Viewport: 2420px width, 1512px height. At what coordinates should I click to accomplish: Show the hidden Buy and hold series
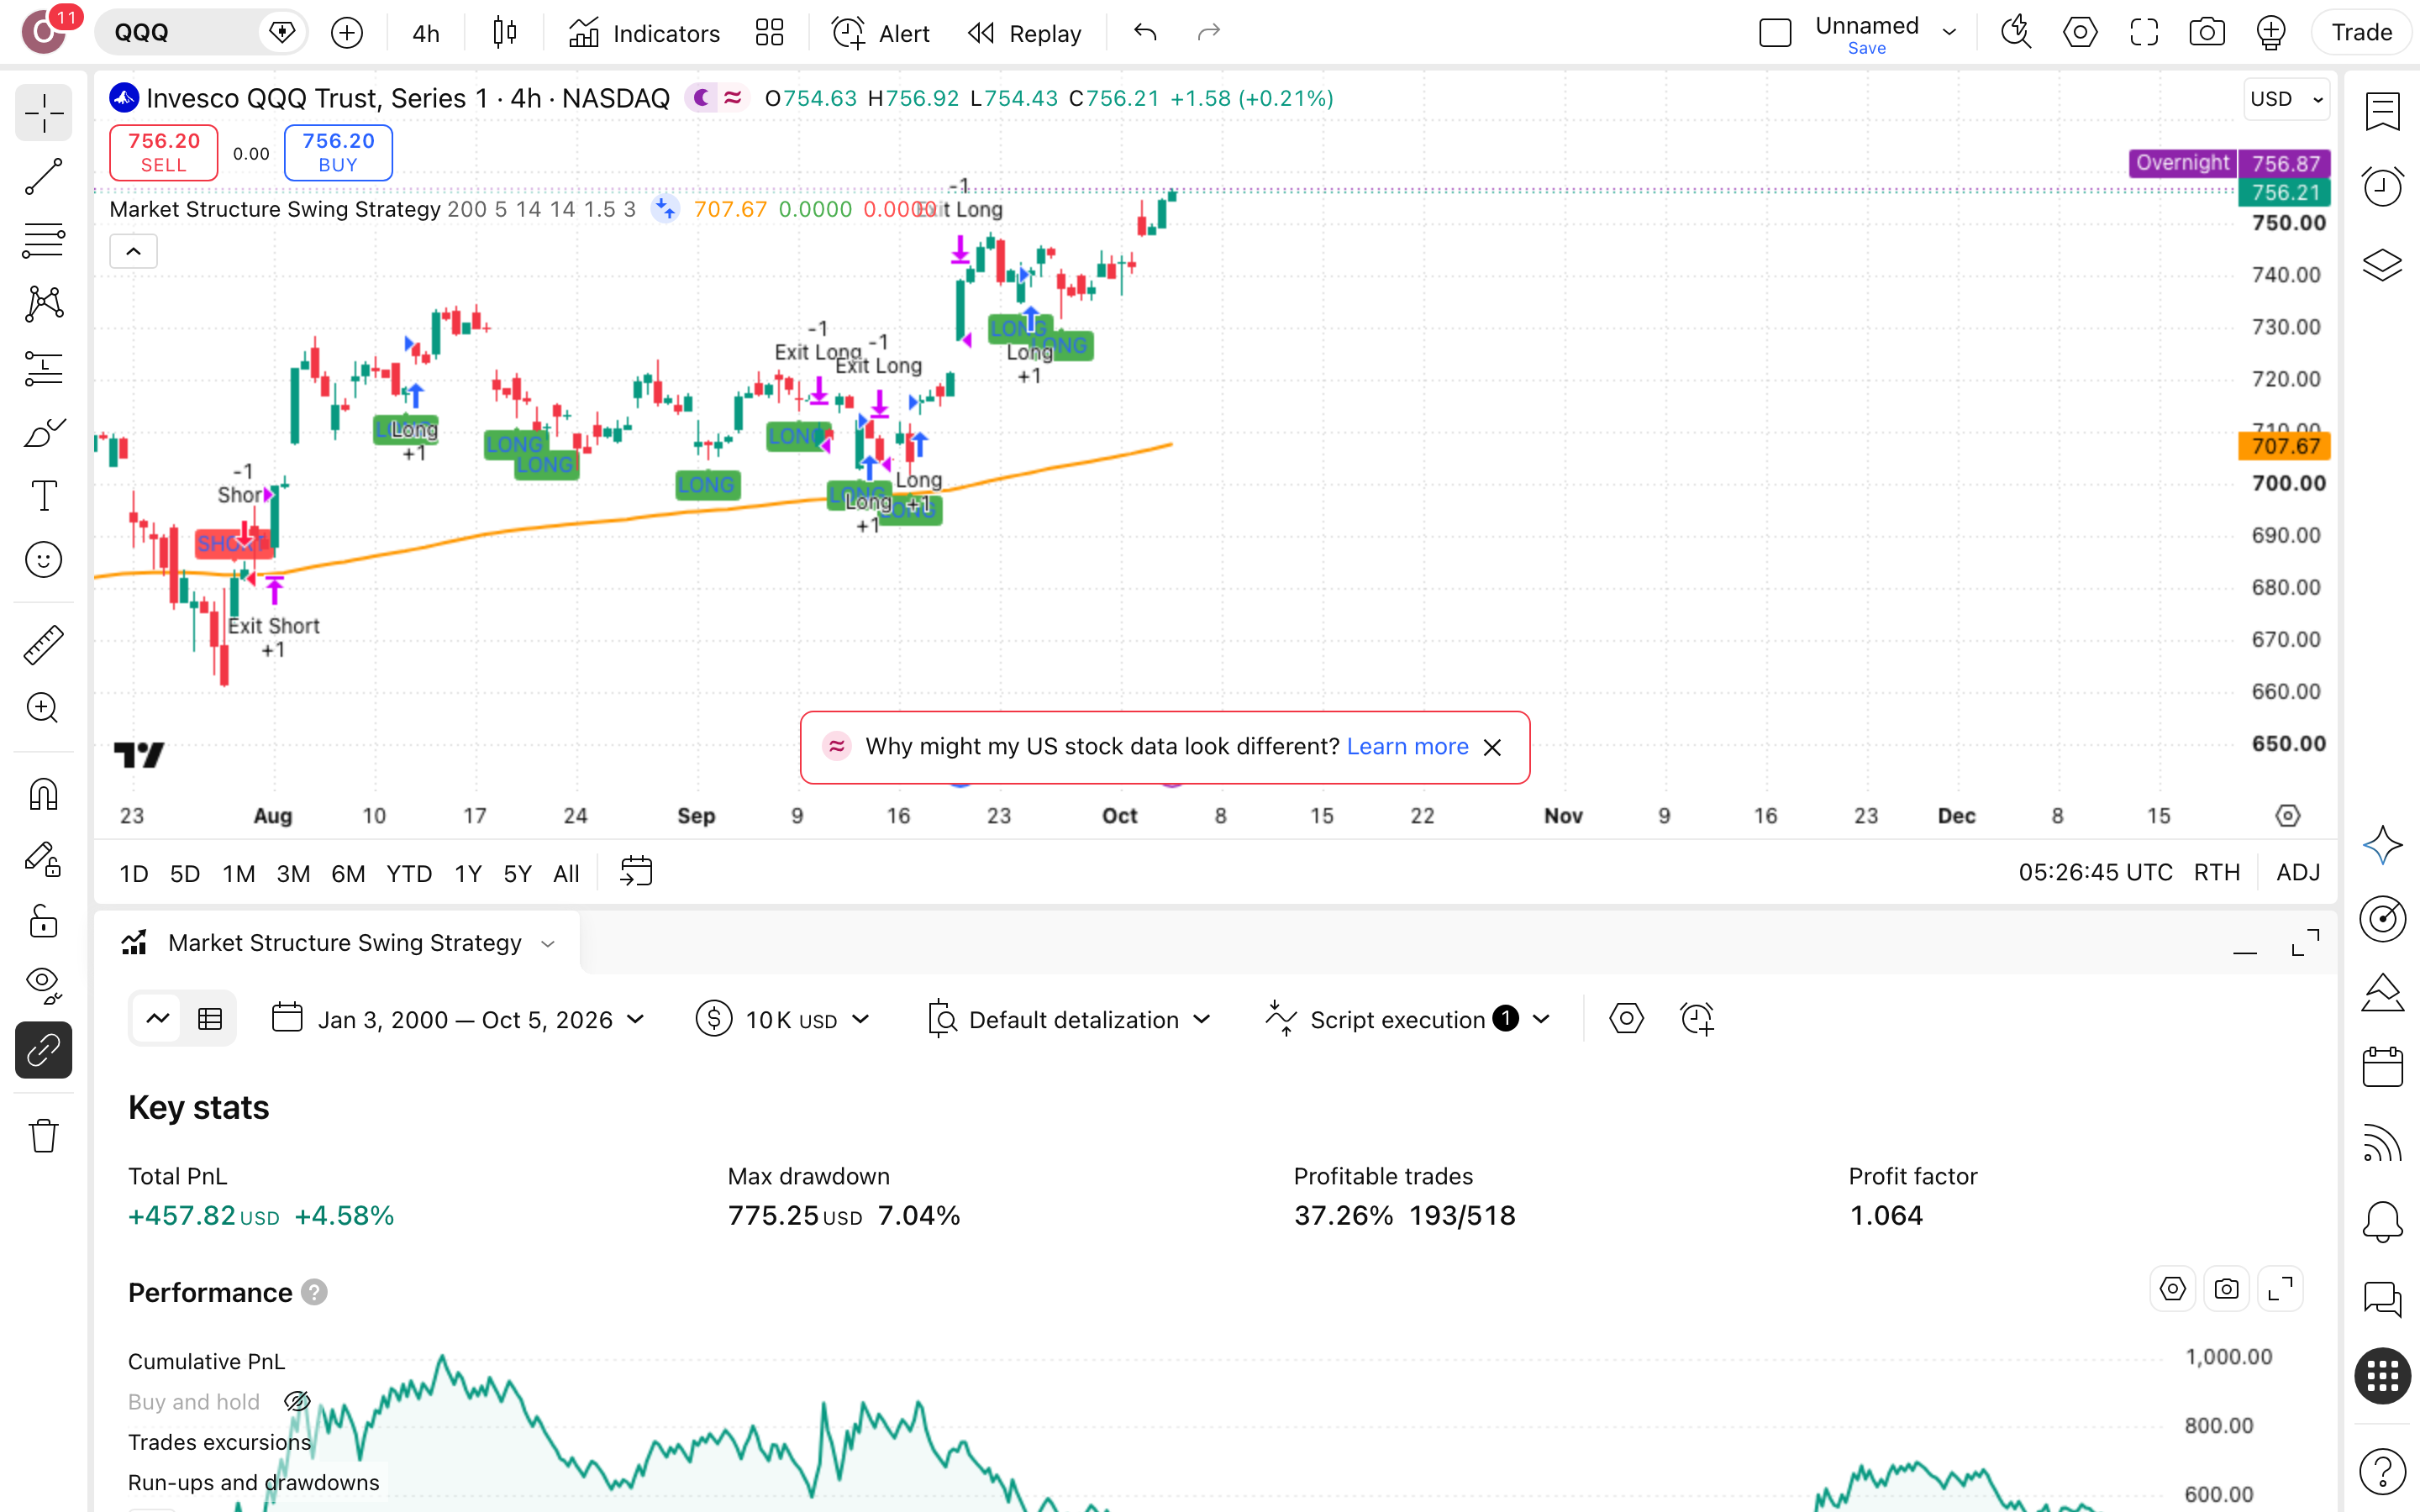297,1401
